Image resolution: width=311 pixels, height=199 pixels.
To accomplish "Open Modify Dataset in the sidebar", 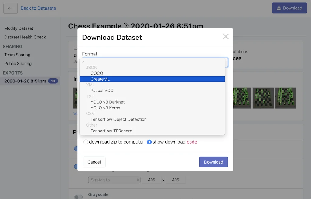I will pyautogui.click(x=19, y=28).
